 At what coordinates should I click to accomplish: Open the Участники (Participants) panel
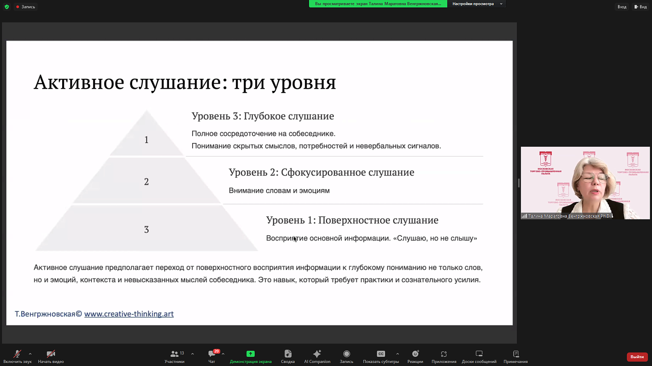174,356
